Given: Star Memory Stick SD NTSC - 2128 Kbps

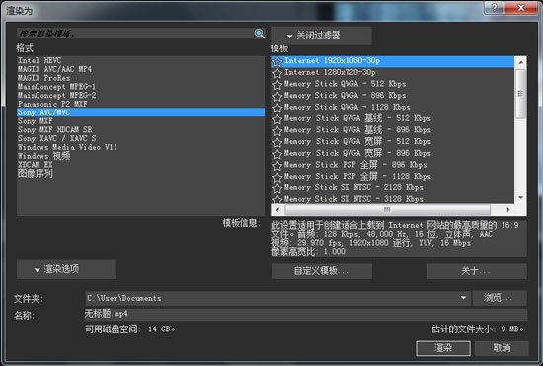Looking at the screenshot, I should point(277,188).
